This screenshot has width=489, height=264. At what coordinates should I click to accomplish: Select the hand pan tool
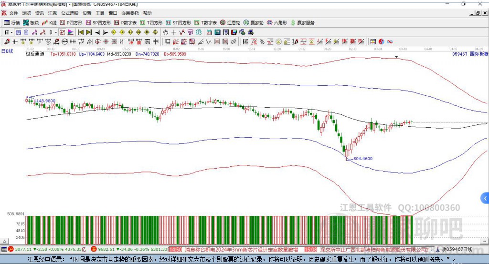pyautogui.click(x=166, y=32)
